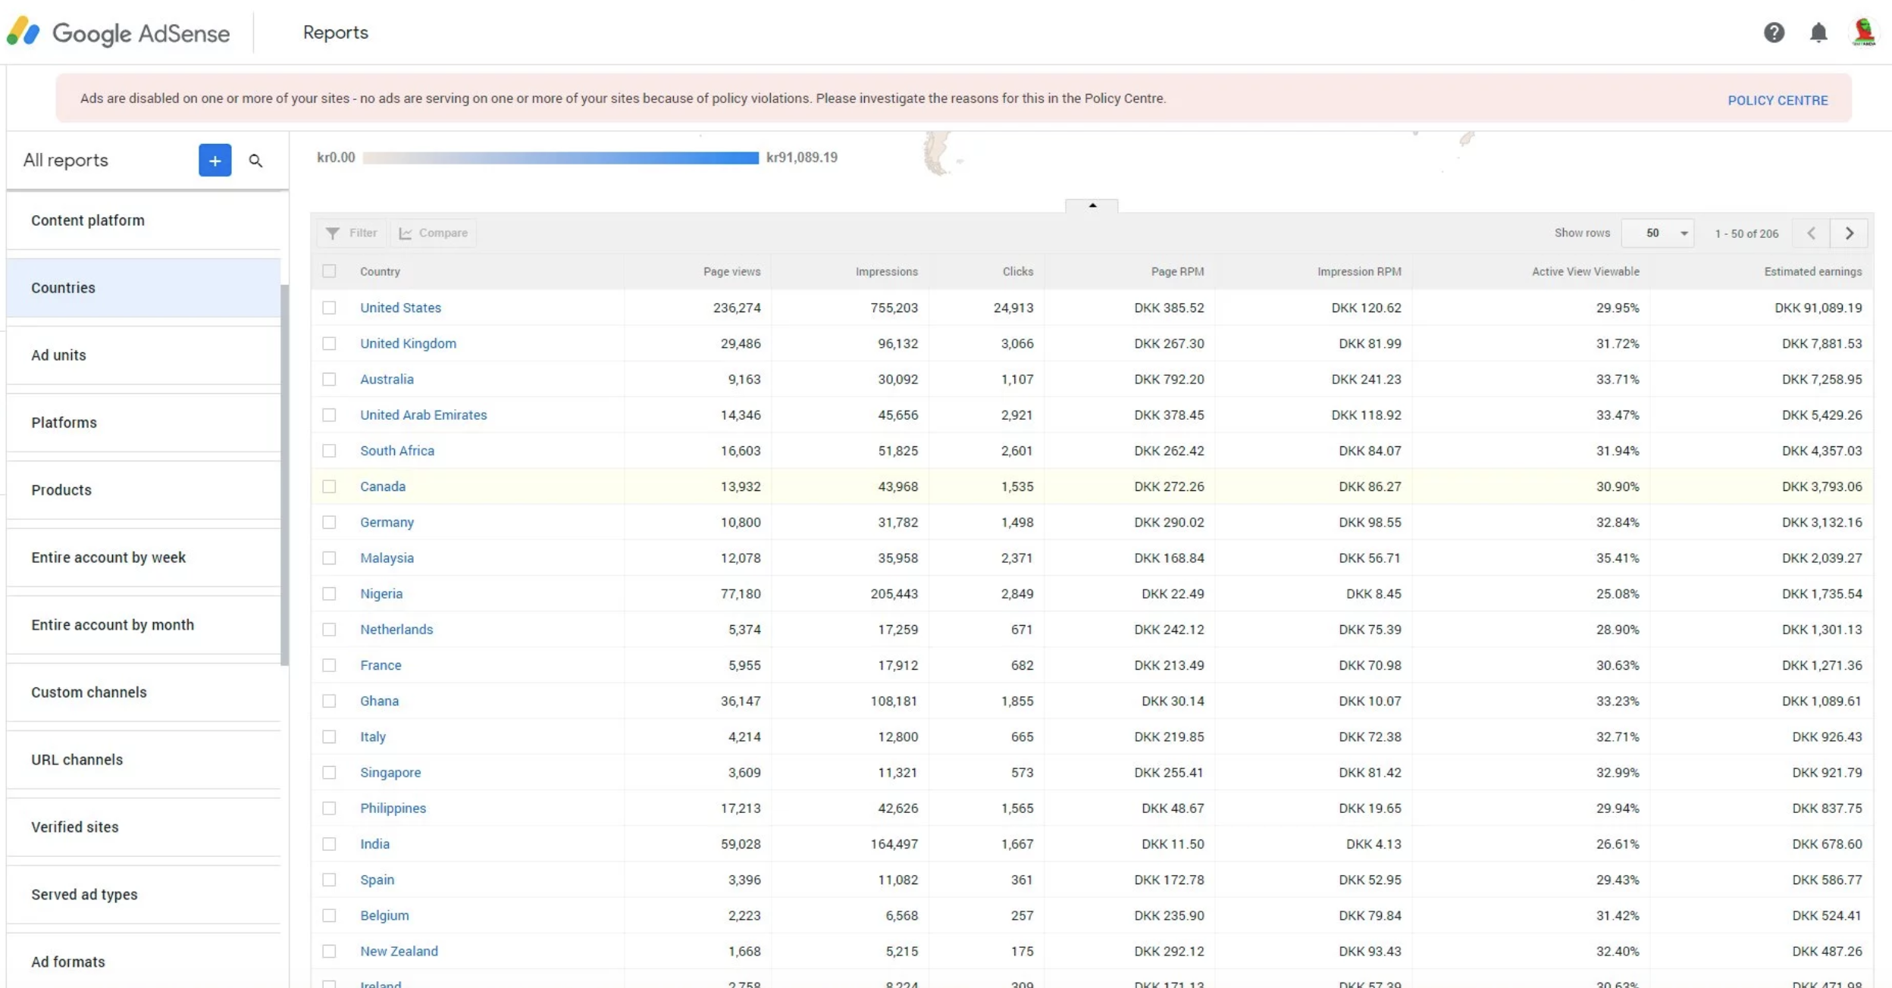Image resolution: width=1892 pixels, height=988 pixels.
Task: Open the New Zealand country link
Action: 399,952
